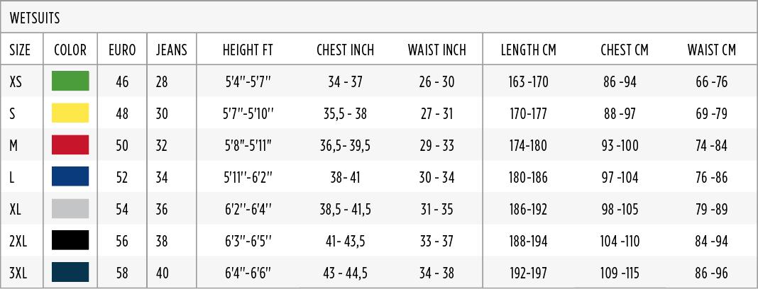Click the WAIST CM column header
Screen dimensions: 758x289
[x=712, y=50]
